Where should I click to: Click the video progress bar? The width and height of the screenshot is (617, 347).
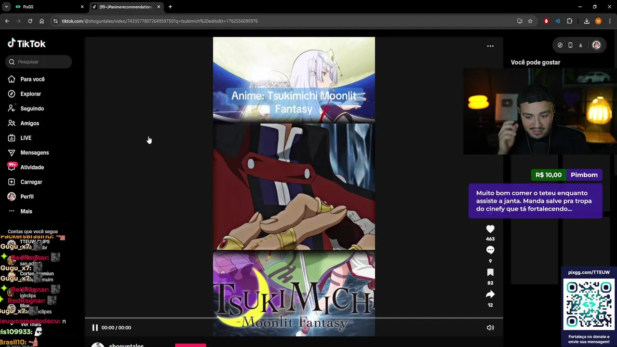pyautogui.click(x=294, y=318)
